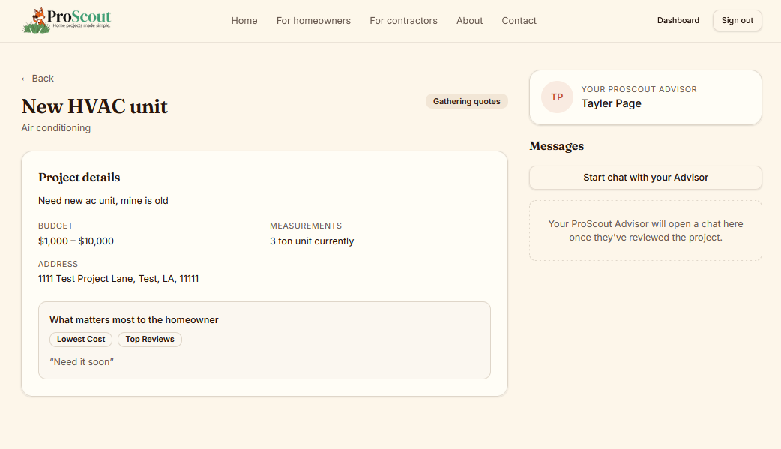Click the address 1111 Test Project Lane
Screen dimensions: 781x449
118,279
